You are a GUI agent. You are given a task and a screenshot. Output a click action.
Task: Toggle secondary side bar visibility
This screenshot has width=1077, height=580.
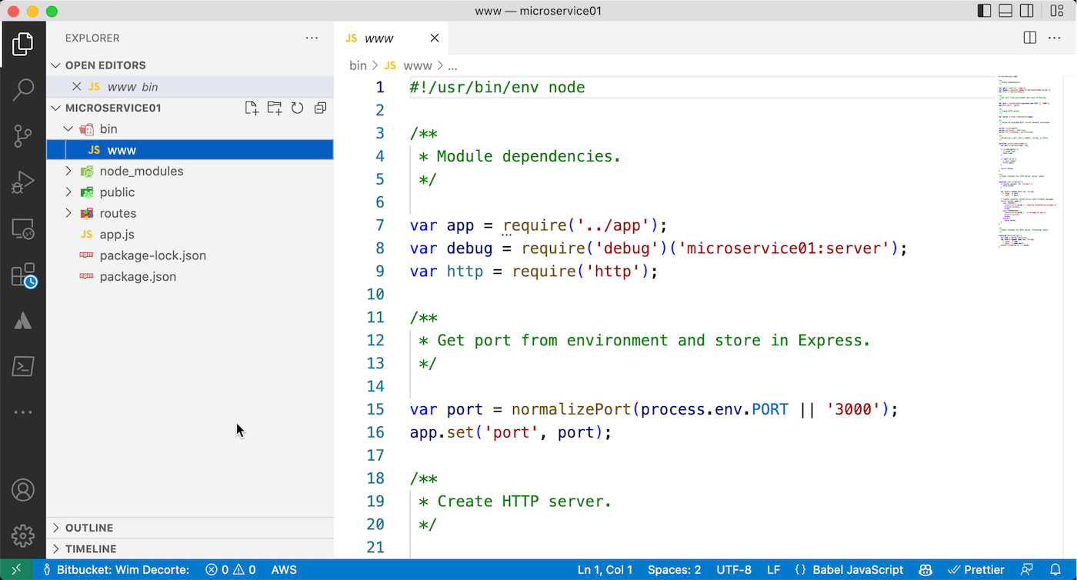1027,11
